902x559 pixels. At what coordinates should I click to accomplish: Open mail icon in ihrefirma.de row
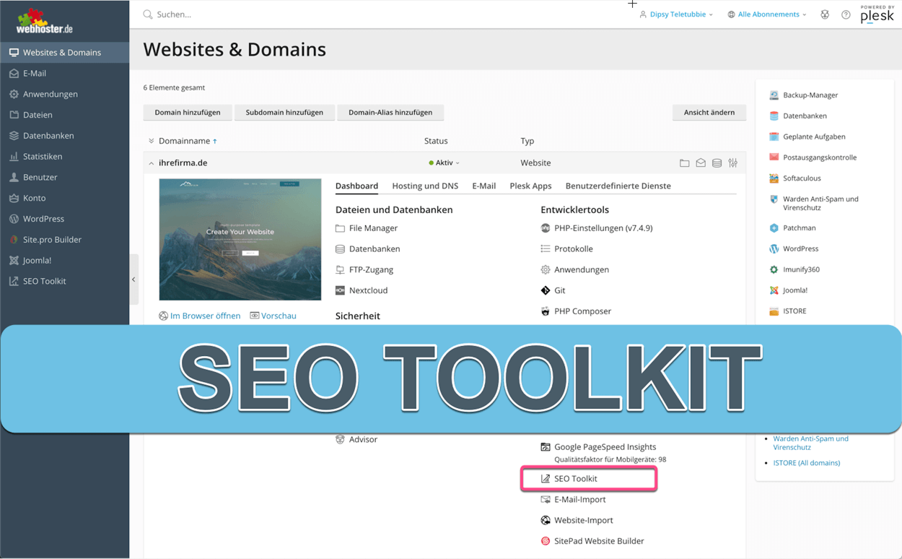(x=701, y=163)
